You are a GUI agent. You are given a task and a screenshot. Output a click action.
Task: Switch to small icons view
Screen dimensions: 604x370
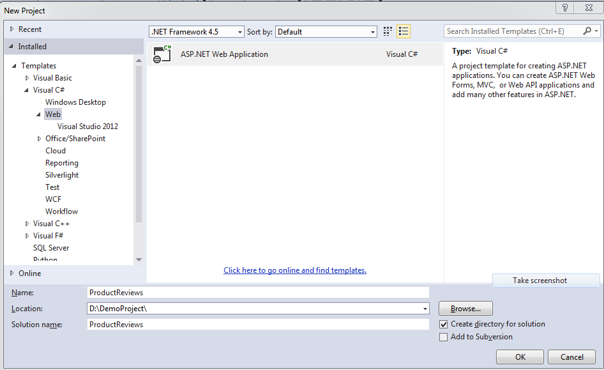tap(388, 31)
